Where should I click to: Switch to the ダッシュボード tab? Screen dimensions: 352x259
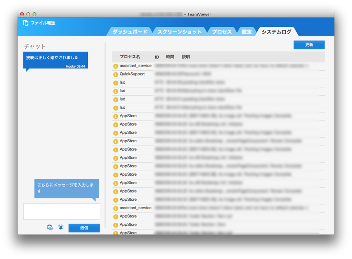click(x=130, y=32)
